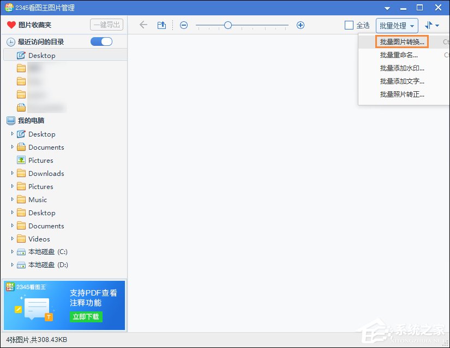Click the zoom out minus icon
450x348 pixels.
pyautogui.click(x=184, y=25)
